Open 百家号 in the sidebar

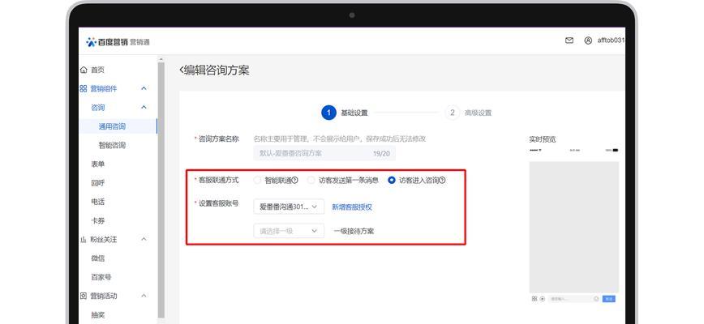click(x=101, y=277)
